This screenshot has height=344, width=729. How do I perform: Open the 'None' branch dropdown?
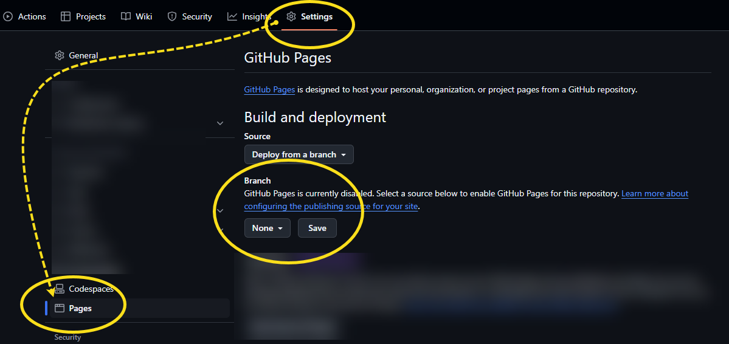[267, 228]
